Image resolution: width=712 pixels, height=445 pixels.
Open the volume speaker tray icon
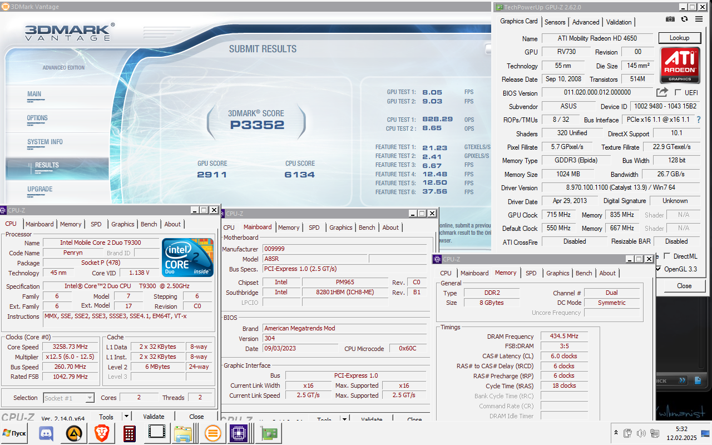coord(641,433)
